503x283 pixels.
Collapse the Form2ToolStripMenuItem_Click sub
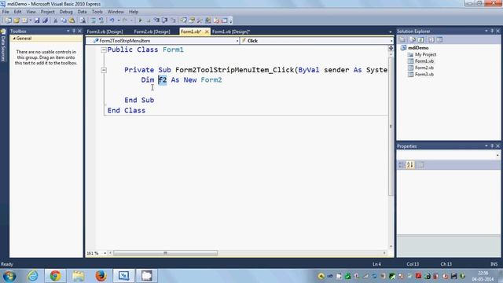[104, 70]
